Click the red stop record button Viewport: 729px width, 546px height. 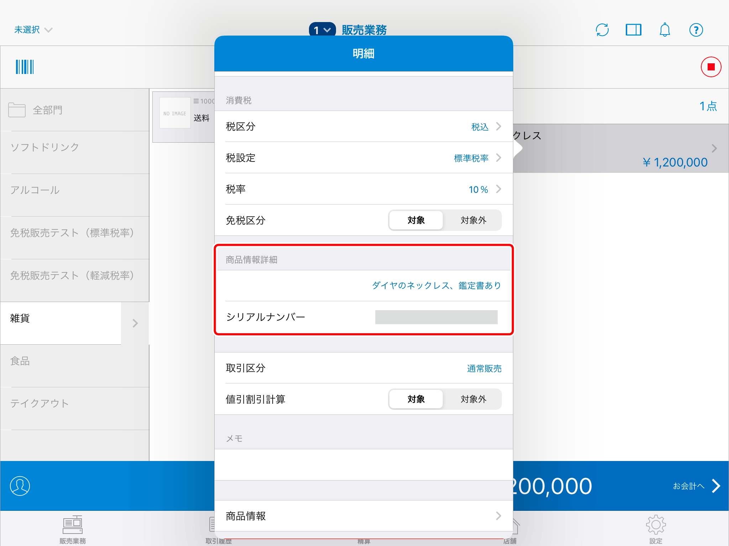point(711,67)
